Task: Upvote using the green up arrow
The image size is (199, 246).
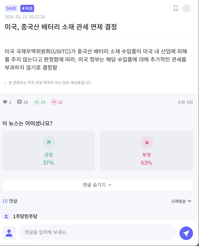Action: [x=37, y=102]
